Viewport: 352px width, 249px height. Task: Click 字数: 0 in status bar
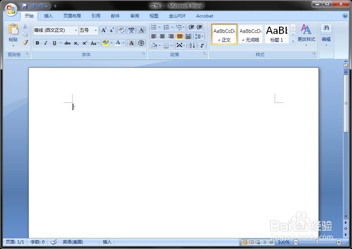38,242
